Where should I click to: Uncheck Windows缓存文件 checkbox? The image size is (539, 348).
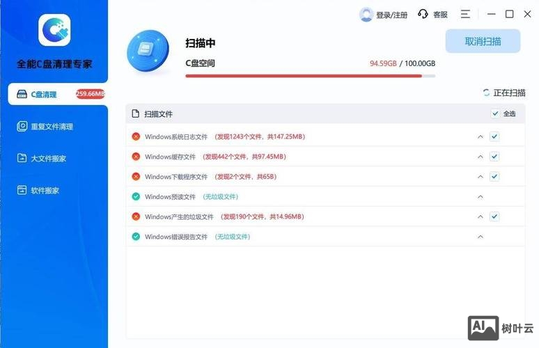click(494, 157)
